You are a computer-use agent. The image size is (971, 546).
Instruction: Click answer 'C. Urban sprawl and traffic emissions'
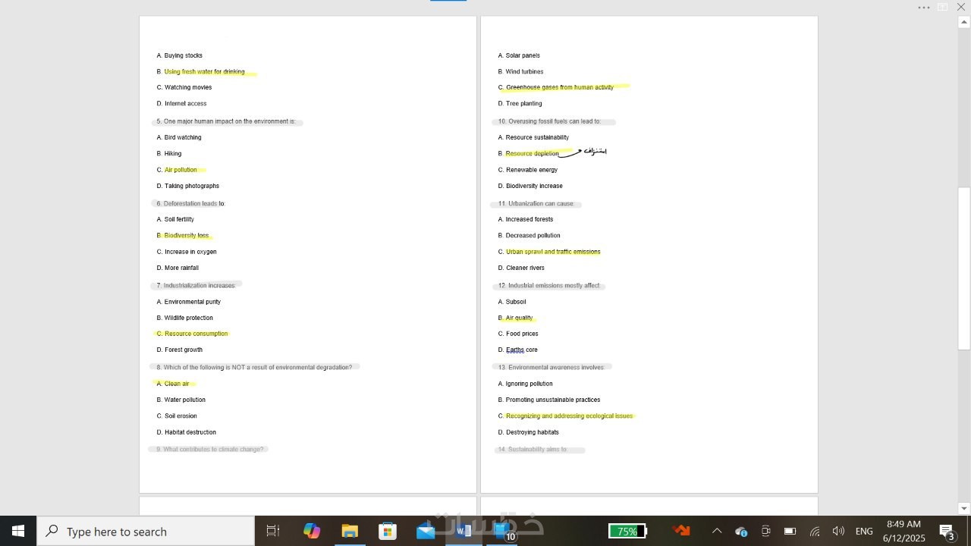(x=549, y=252)
